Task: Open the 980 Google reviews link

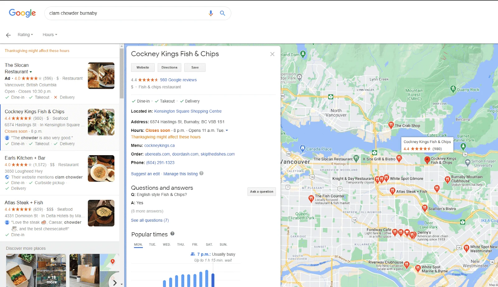Action: (x=178, y=80)
